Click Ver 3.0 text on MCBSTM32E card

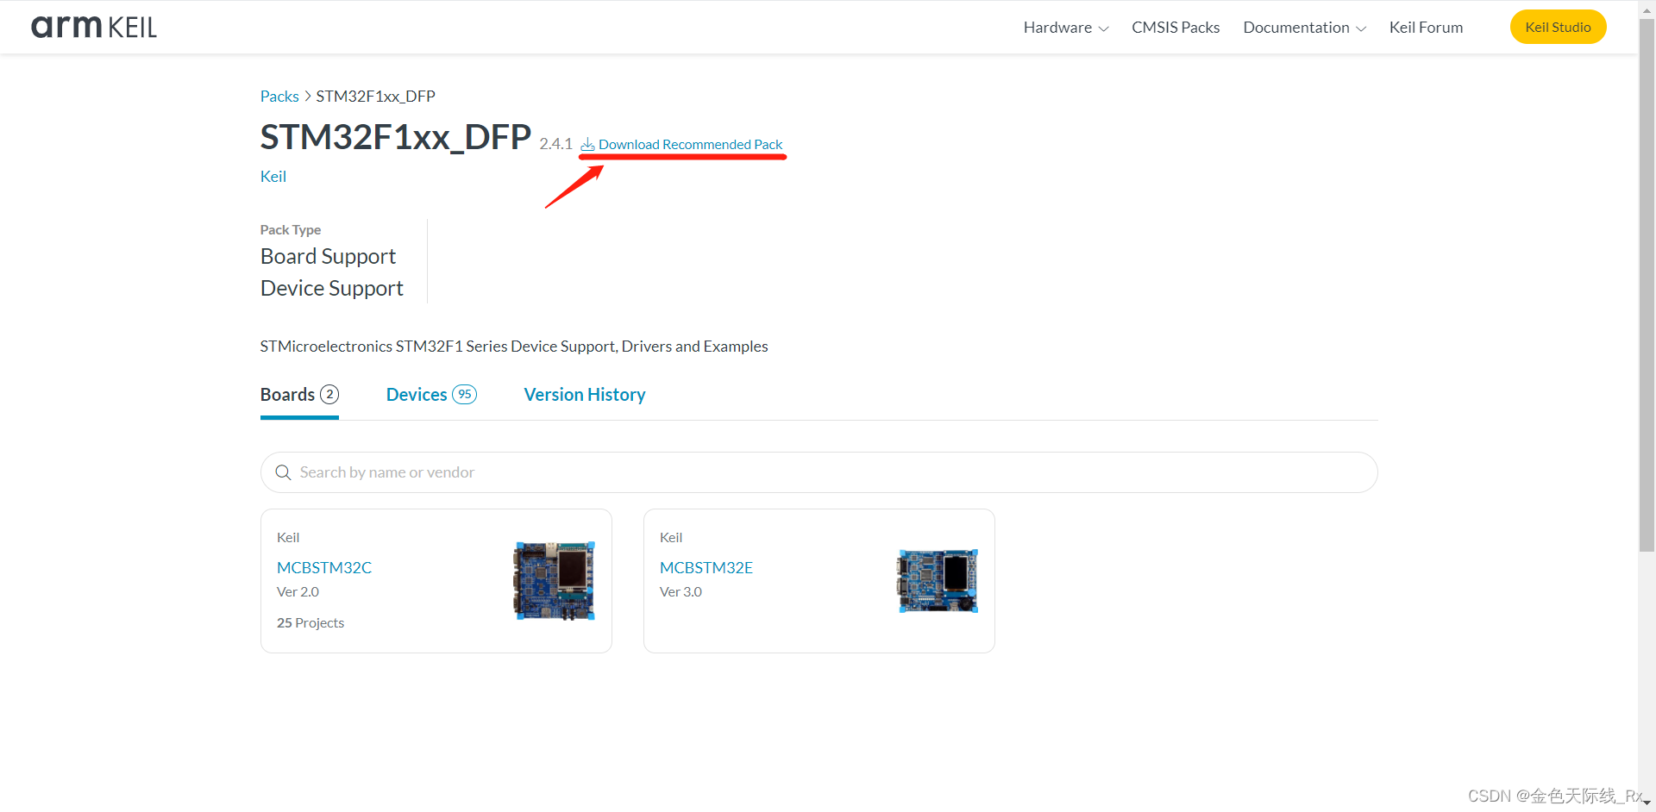(x=681, y=591)
